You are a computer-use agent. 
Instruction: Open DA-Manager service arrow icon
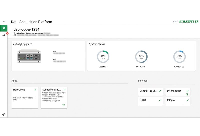pos(187,94)
